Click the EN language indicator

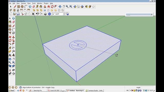coord(127,90)
